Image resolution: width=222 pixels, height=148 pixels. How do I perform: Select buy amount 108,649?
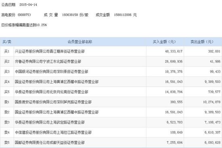click(176, 133)
